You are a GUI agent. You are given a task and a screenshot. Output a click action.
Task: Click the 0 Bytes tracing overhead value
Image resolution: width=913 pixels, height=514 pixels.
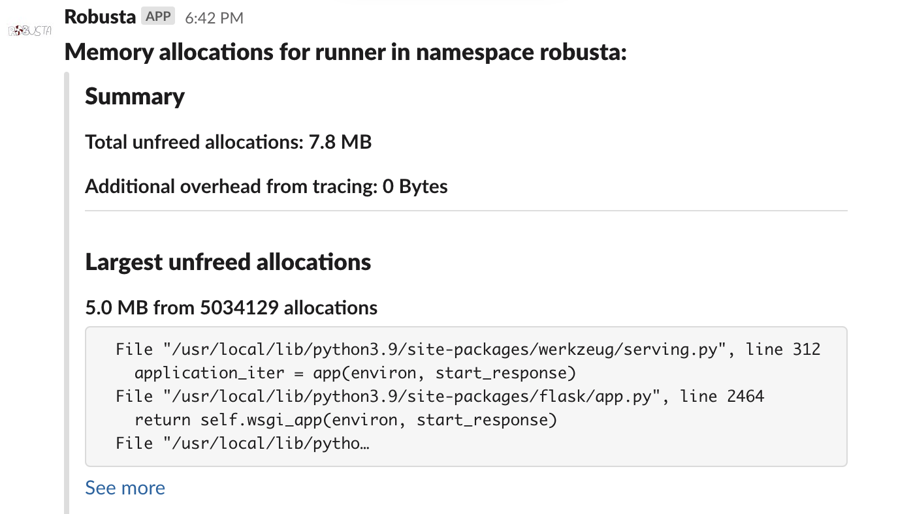[x=415, y=186]
